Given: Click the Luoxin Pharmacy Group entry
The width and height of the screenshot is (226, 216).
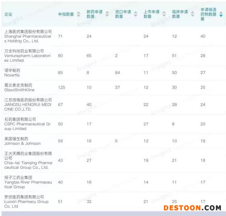Looking at the screenshot, I should [26, 201].
